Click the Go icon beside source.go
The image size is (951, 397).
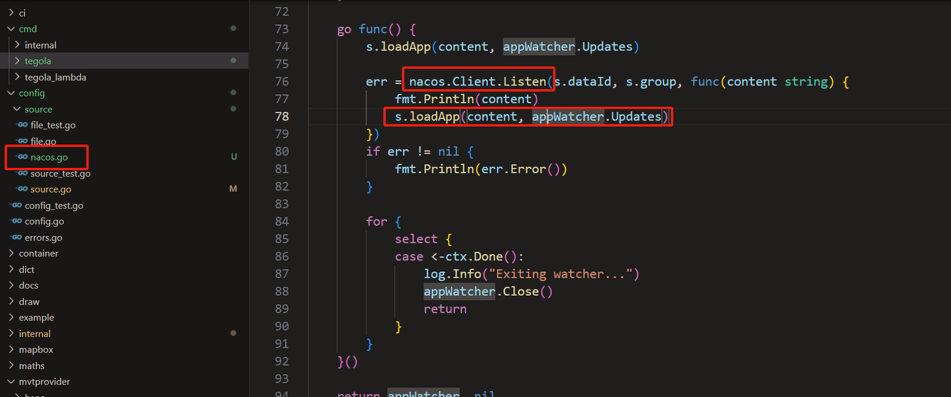[21, 189]
